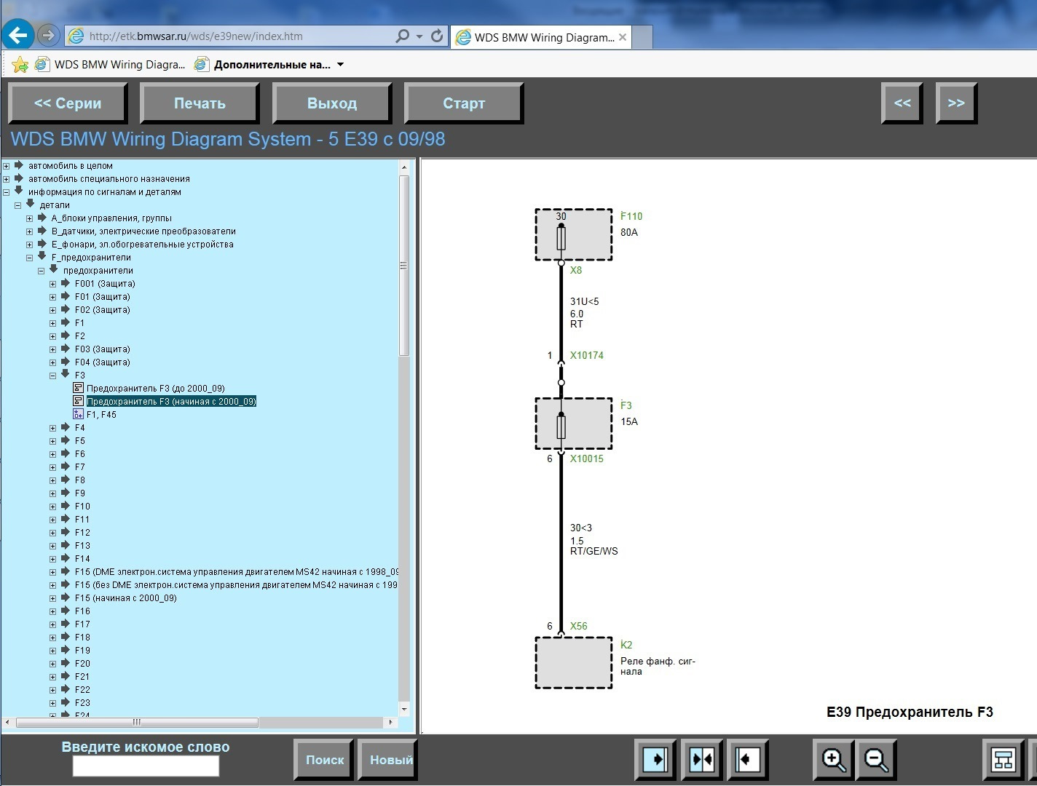Click the K2 relay box symbol
Image resolution: width=1037 pixels, height=786 pixels.
point(574,663)
